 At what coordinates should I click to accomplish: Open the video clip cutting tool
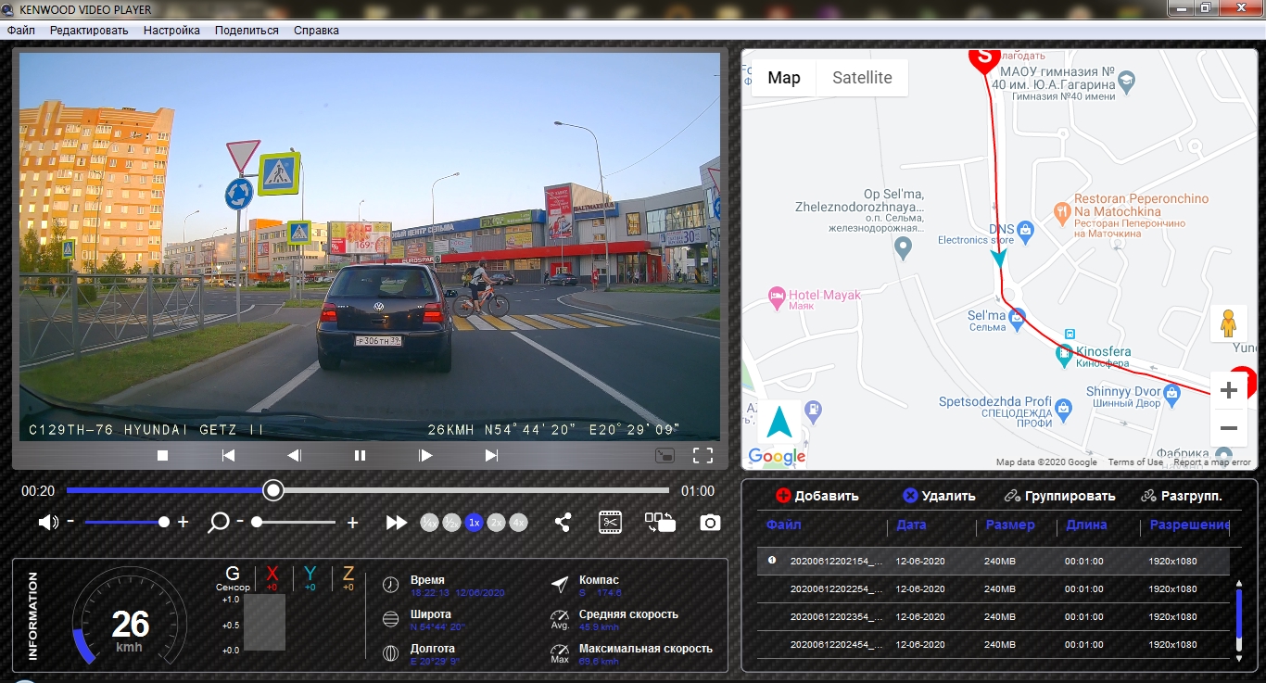click(x=610, y=523)
